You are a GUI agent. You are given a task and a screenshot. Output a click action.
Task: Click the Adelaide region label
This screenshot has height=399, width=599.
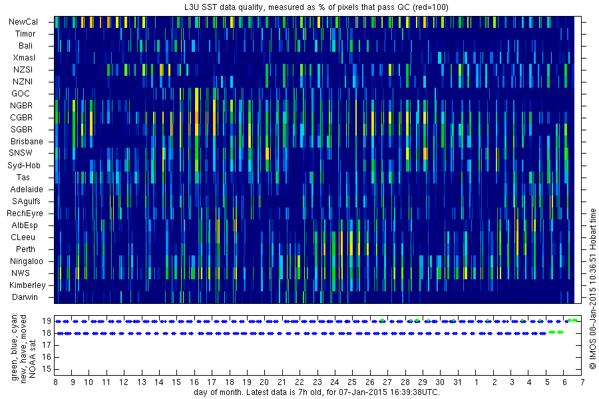(x=27, y=189)
